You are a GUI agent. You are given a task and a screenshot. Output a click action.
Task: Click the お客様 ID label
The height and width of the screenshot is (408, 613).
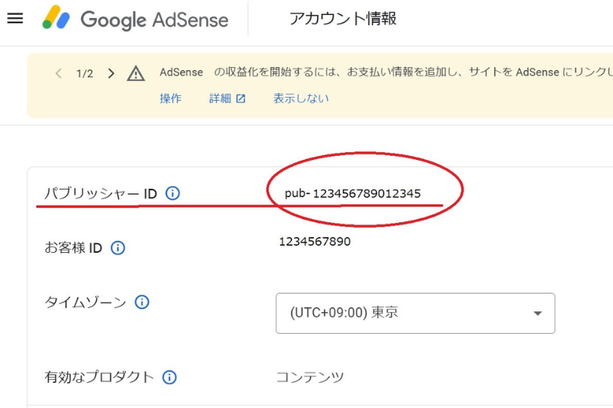pos(73,247)
